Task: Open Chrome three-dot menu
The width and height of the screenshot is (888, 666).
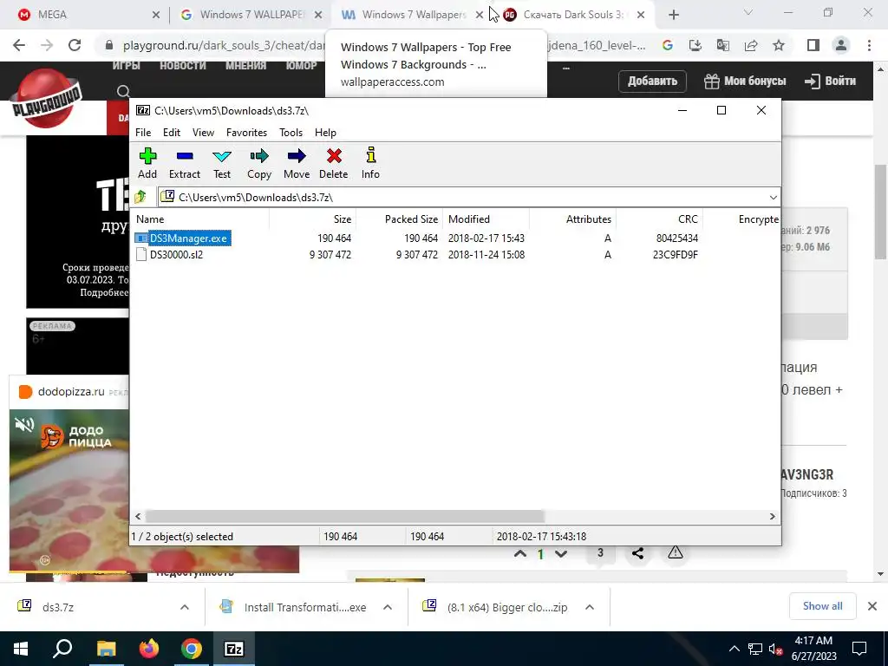Action: [869, 45]
